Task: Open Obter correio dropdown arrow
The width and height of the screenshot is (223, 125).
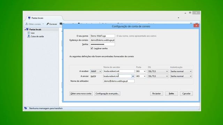Action: click(x=43, y=24)
